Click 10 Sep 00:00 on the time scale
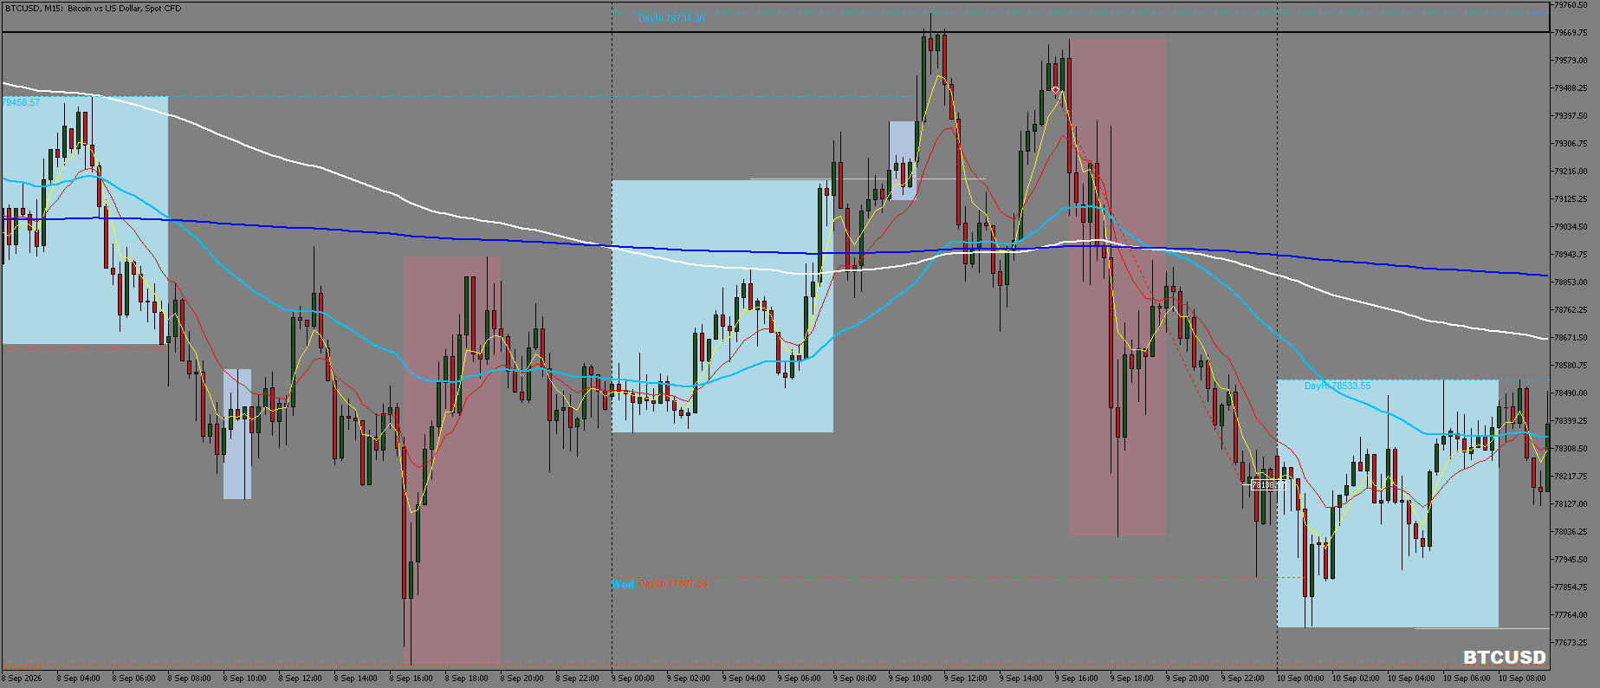The height and width of the screenshot is (688, 1600). tap(1300, 678)
